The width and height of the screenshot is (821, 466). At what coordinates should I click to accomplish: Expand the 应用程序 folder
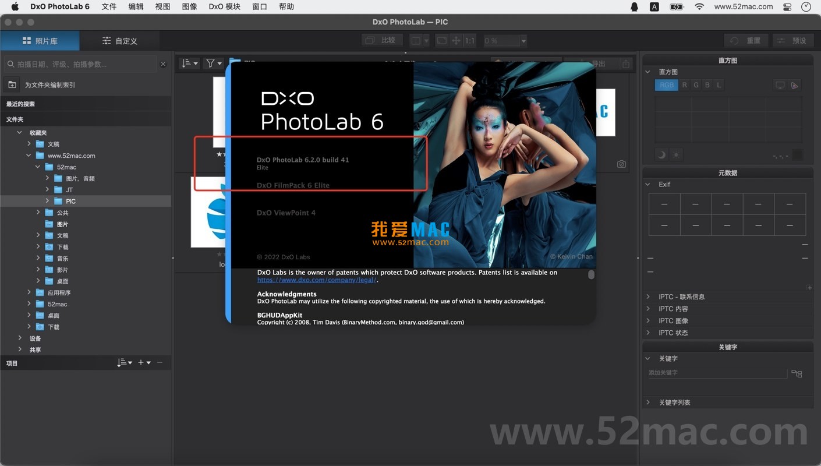[29, 292]
